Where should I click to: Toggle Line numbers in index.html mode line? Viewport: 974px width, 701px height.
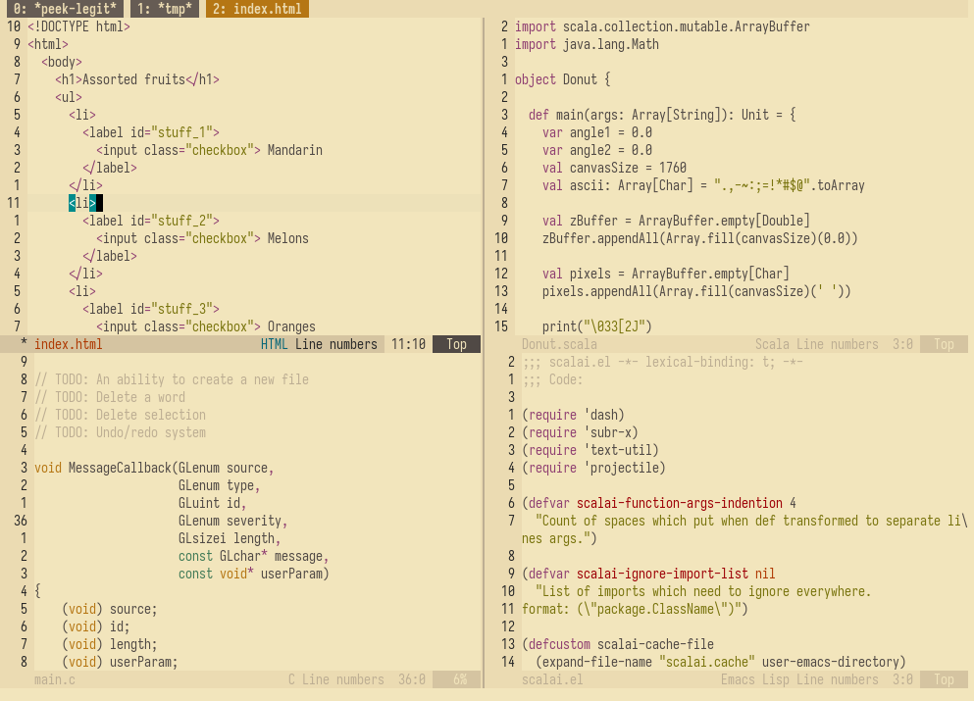(x=335, y=344)
